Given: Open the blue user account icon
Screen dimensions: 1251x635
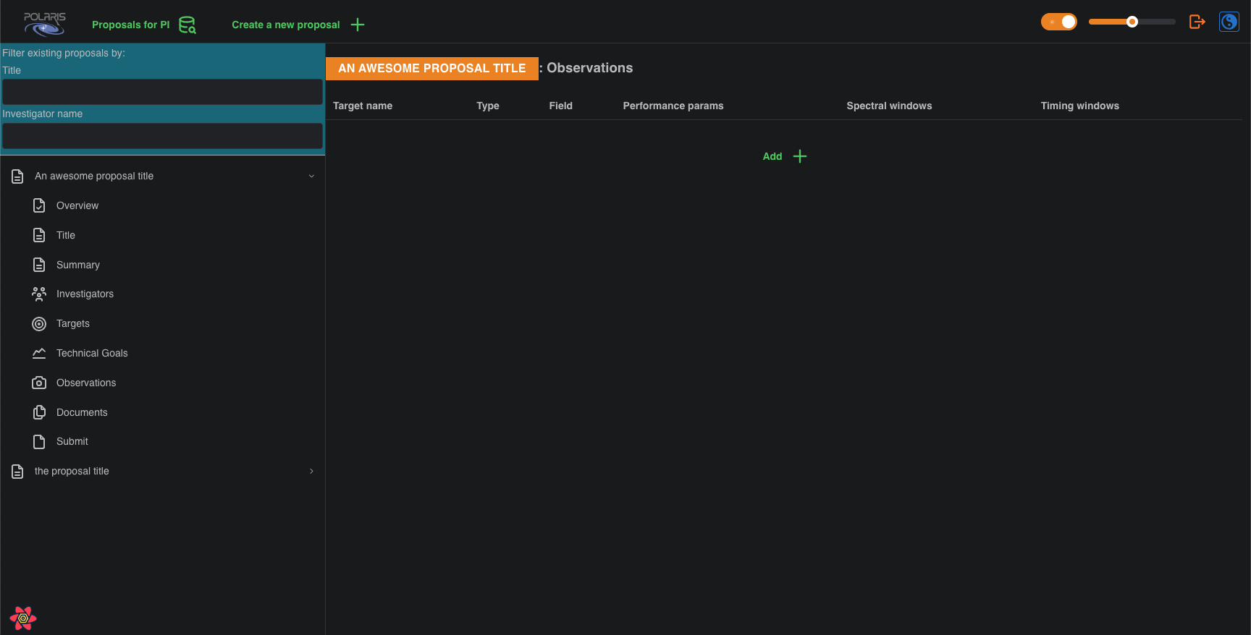Looking at the screenshot, I should (x=1229, y=22).
